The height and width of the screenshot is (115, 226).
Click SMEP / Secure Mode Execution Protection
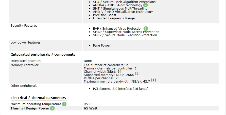[125, 35]
